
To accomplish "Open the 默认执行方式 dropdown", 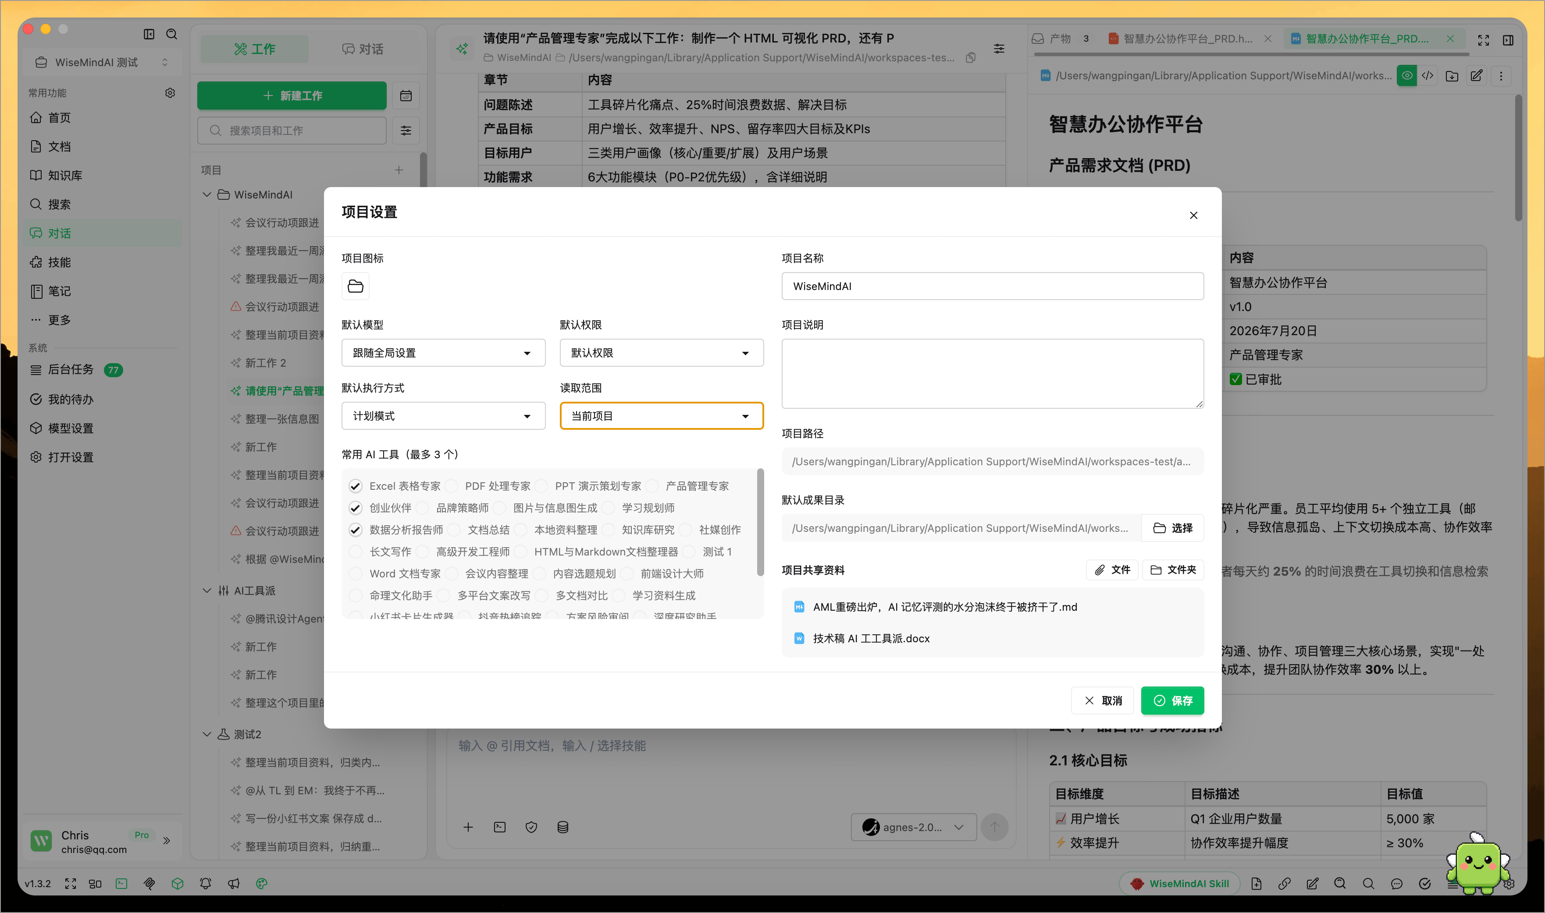I will (443, 416).
